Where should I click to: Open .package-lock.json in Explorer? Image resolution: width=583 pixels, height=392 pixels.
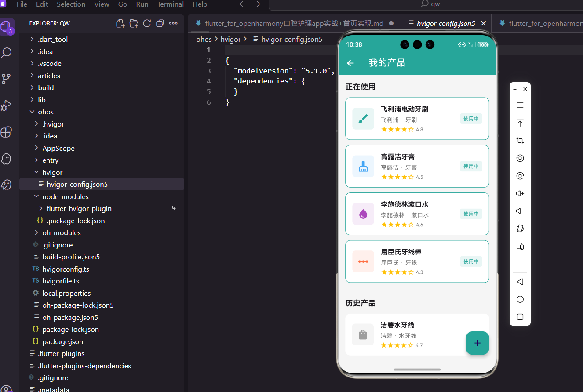coord(102,221)
